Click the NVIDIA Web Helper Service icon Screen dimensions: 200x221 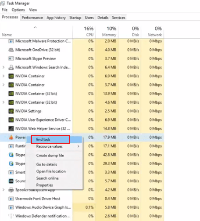pos(11,129)
